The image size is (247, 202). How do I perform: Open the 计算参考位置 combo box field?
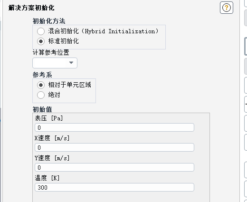pos(55,63)
